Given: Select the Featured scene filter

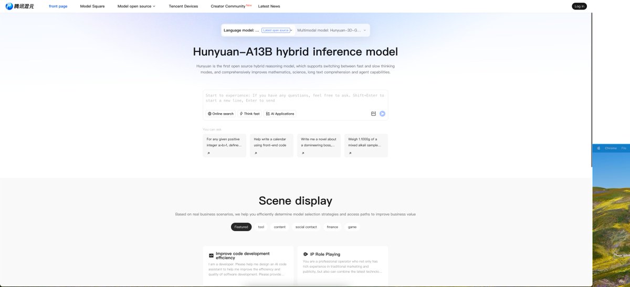Looking at the screenshot, I should click(x=241, y=227).
